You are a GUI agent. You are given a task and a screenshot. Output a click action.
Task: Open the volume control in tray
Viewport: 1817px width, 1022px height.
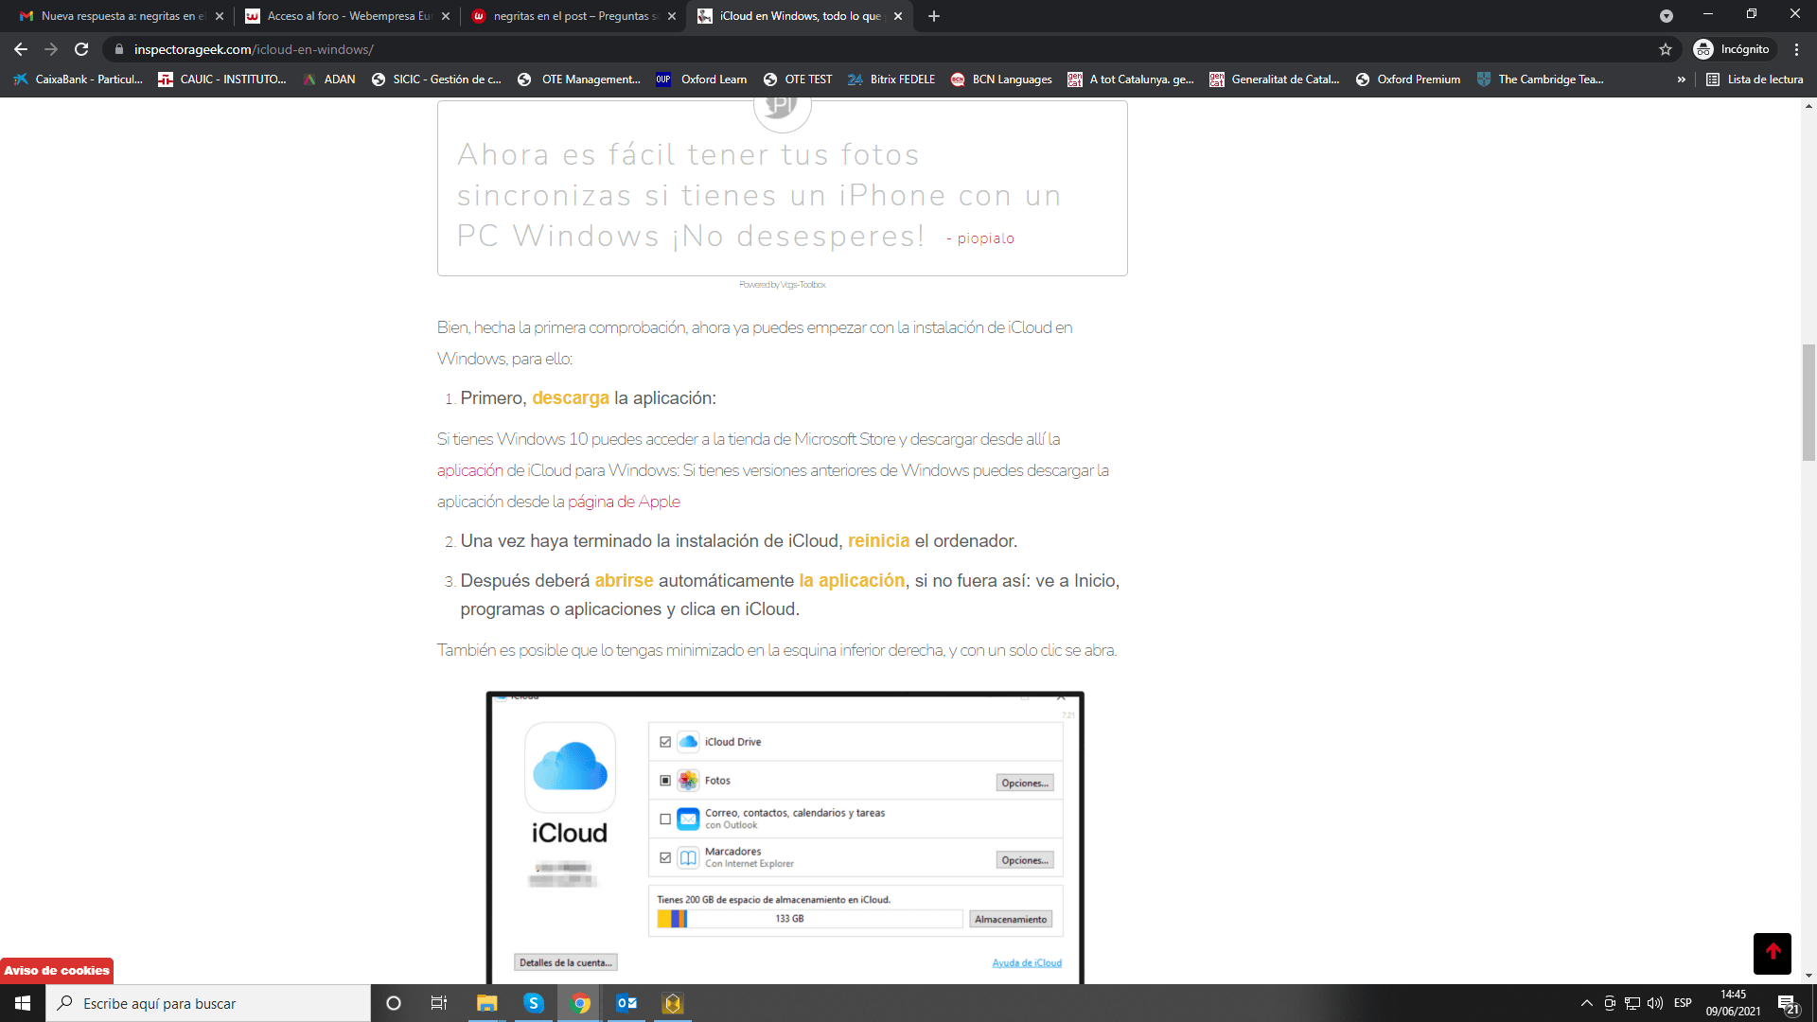coord(1655,1003)
